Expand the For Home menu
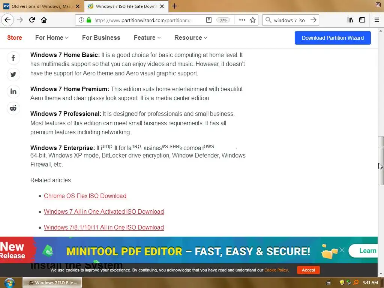The width and height of the screenshot is (384, 288). coord(52,38)
